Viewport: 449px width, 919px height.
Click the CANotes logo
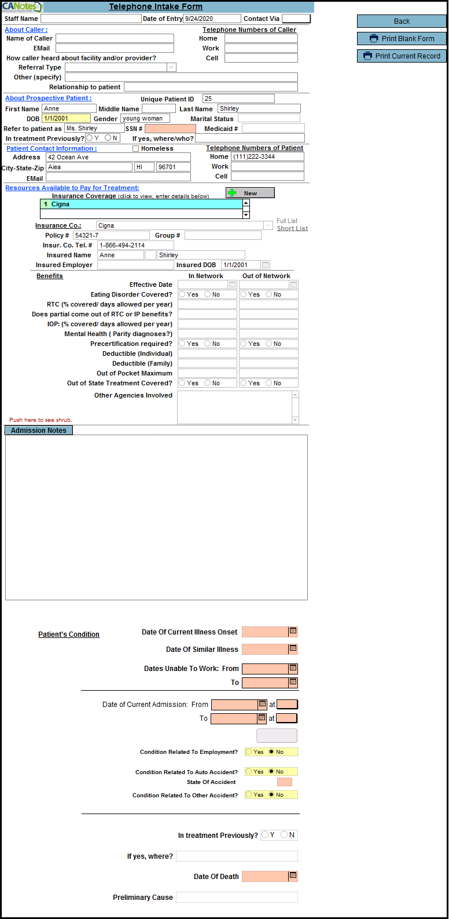[21, 7]
